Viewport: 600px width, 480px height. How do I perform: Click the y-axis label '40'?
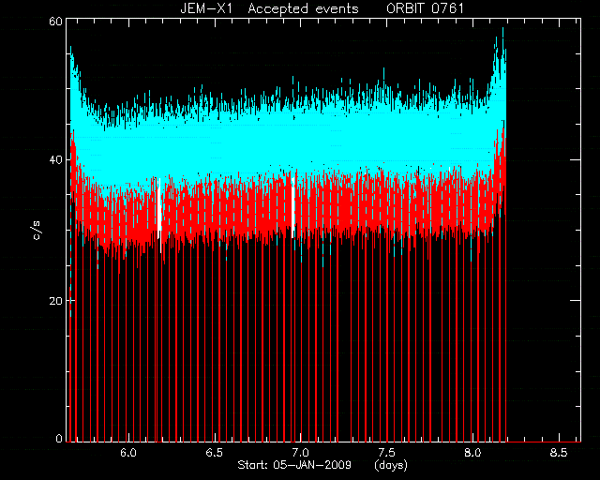pos(55,159)
